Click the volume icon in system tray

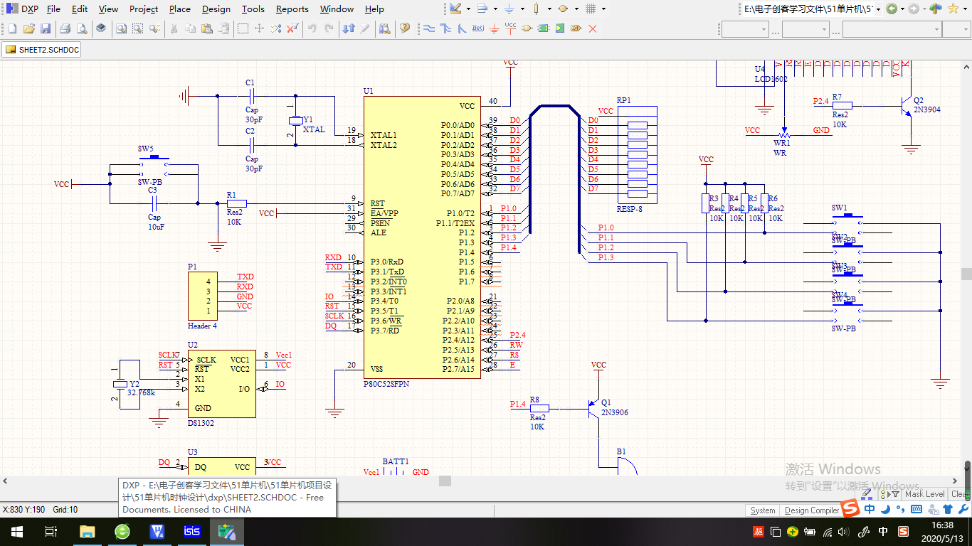845,531
